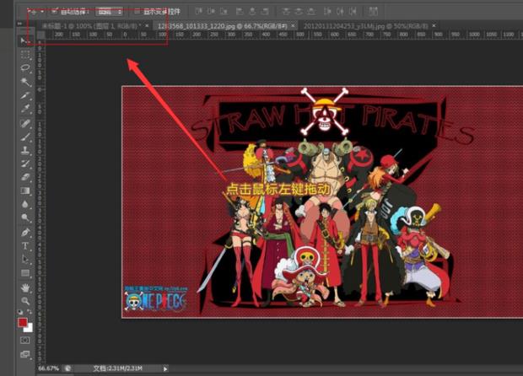Image resolution: width=523 pixels, height=376 pixels.
Task: Open the Auto-Select layer/group dropdown
Action: 108,12
